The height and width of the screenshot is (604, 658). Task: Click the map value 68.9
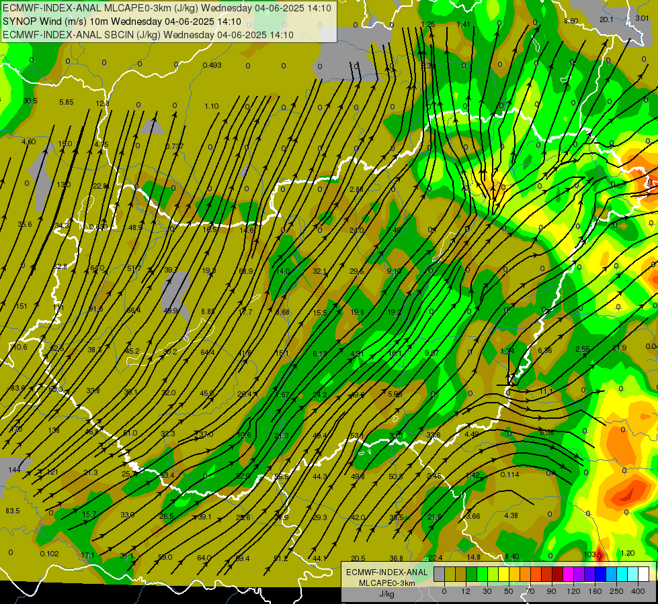[x=246, y=271]
